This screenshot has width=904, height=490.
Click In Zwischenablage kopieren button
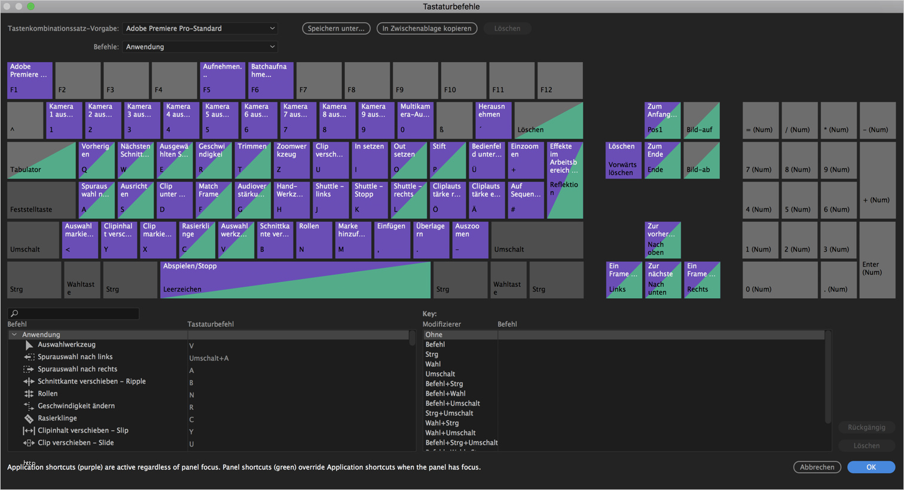pyautogui.click(x=427, y=28)
